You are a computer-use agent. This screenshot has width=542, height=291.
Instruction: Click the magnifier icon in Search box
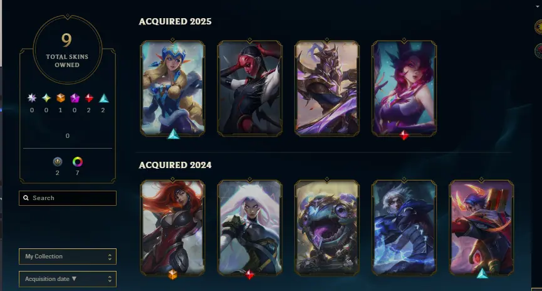click(x=26, y=198)
